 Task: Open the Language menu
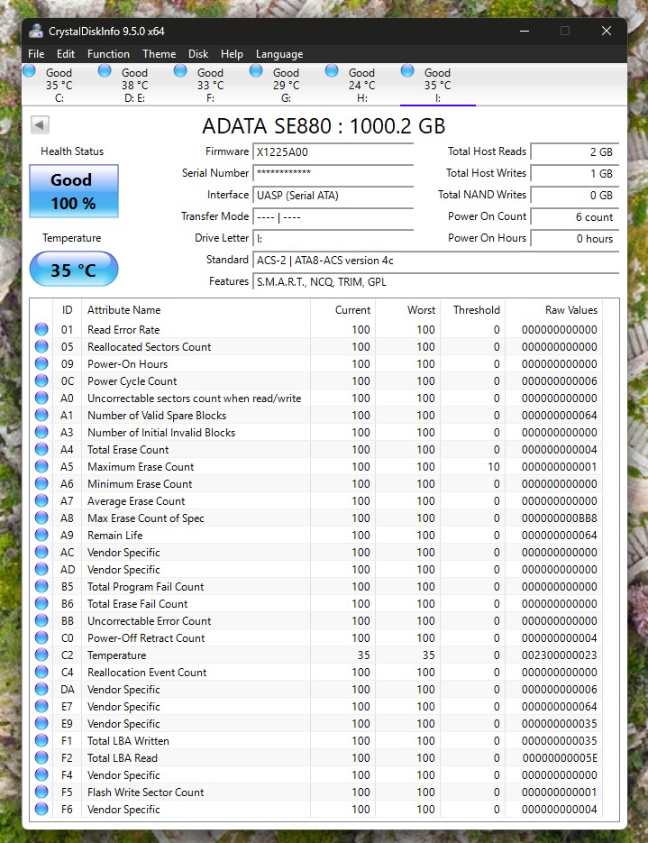278,54
